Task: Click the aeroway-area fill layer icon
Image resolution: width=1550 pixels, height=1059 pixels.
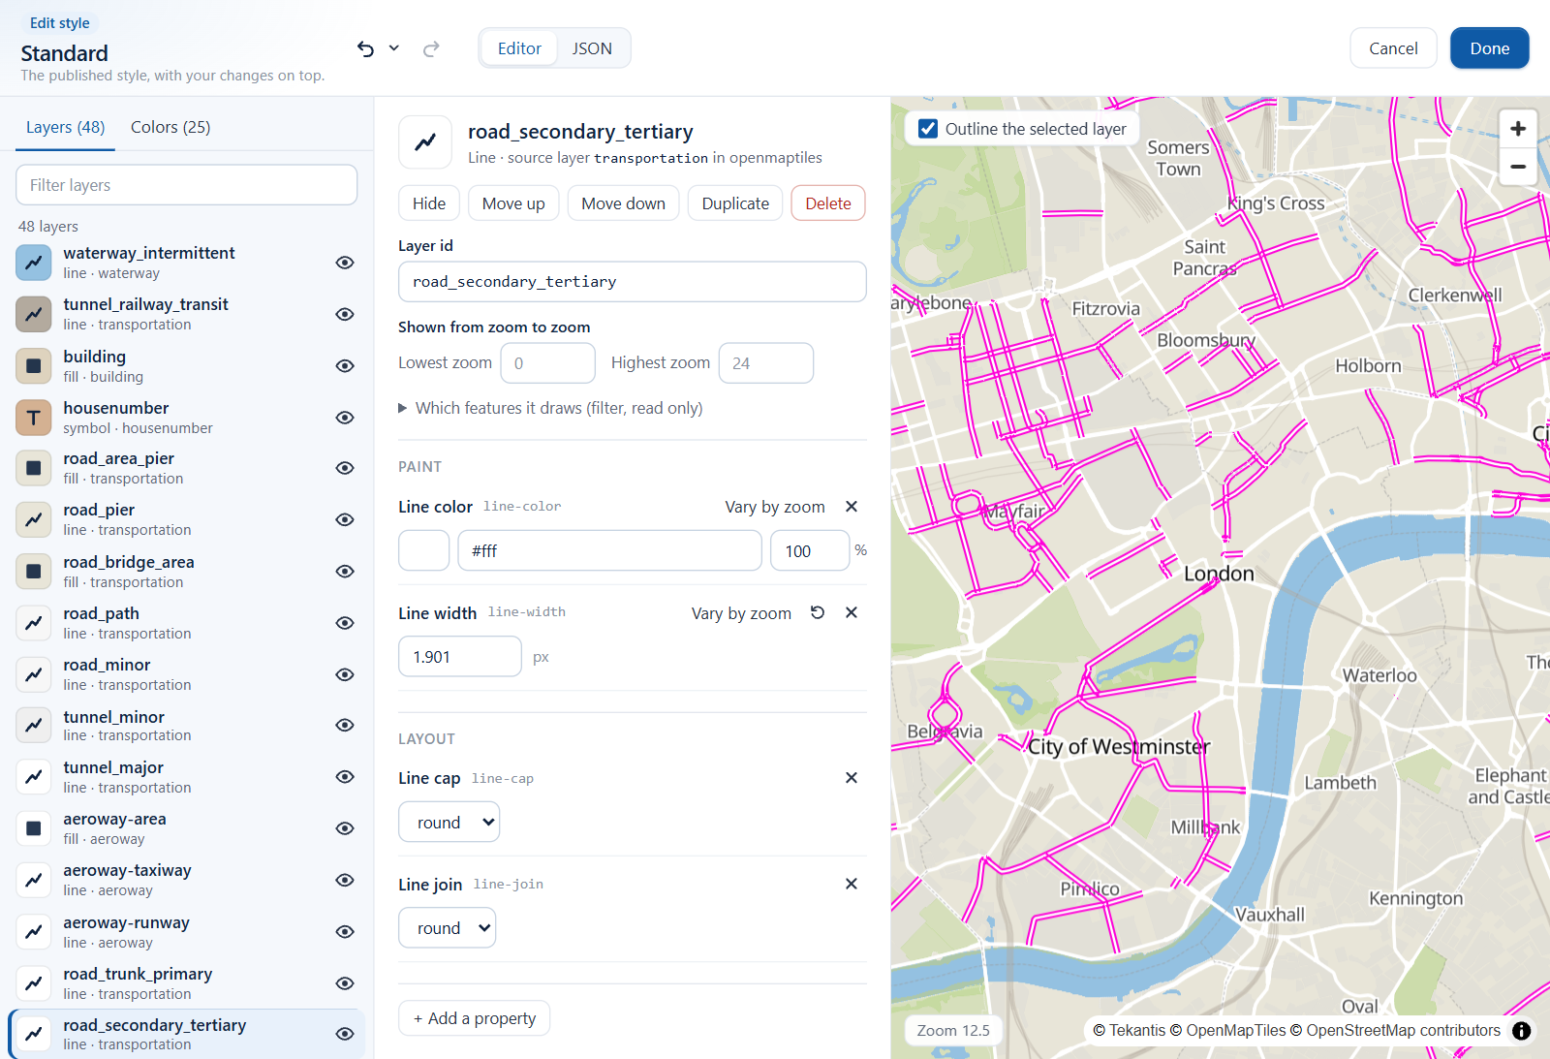Action: click(x=34, y=828)
